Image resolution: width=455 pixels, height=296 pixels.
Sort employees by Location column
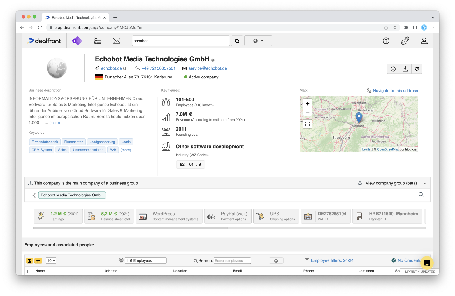tap(180, 271)
